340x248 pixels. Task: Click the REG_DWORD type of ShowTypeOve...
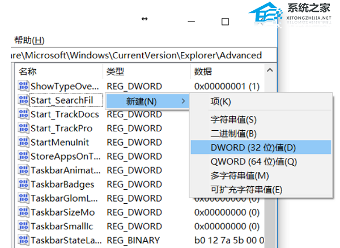[x=134, y=87]
